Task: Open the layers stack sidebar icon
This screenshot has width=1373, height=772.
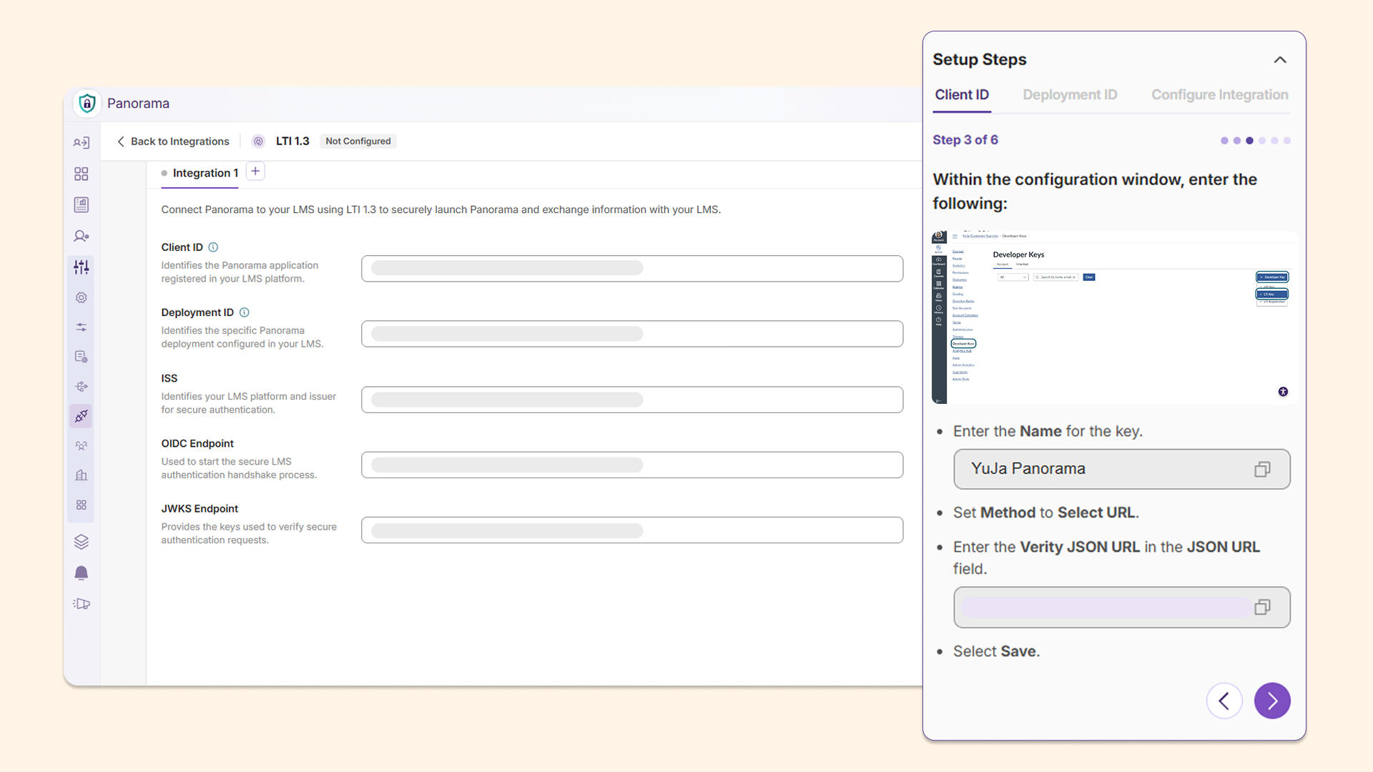Action: pyautogui.click(x=82, y=542)
